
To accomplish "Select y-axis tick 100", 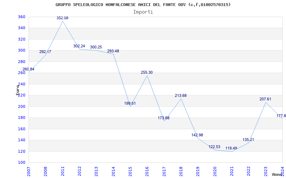I will pyautogui.click(x=21, y=163).
